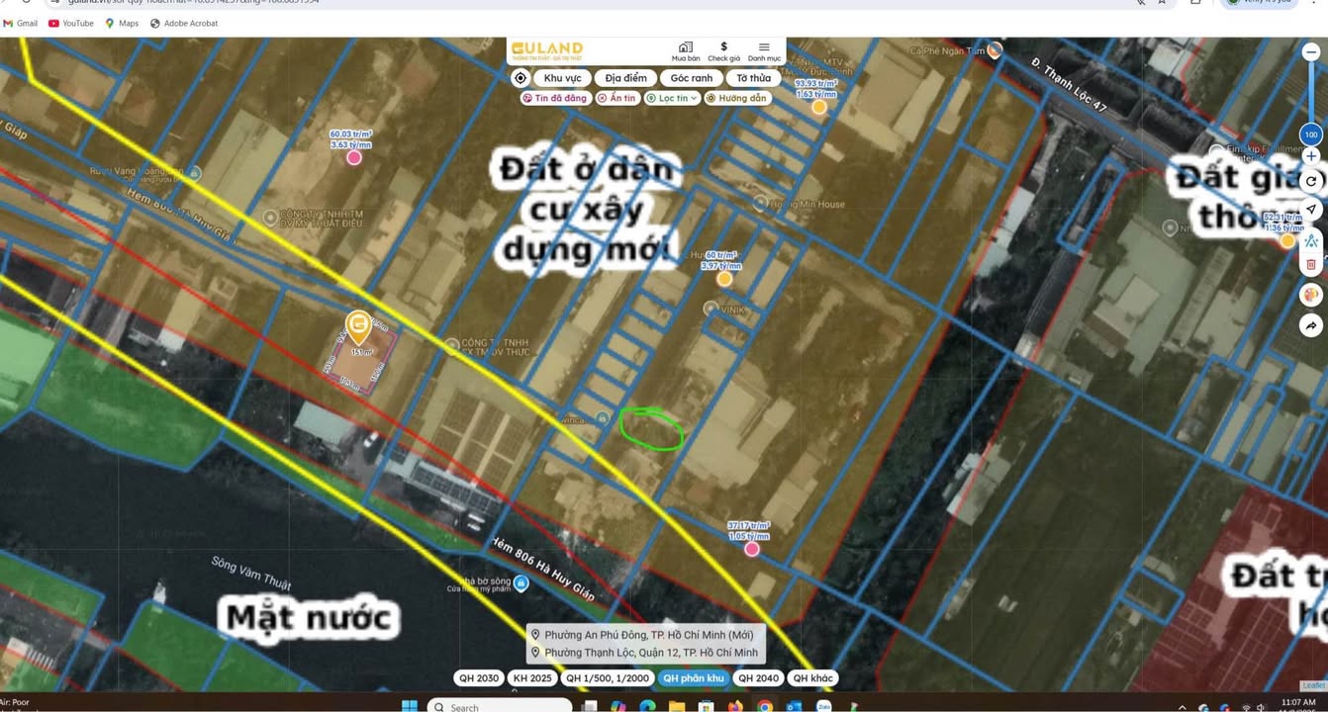Image resolution: width=1328 pixels, height=712 pixels.
Task: Switch to the QH 2030 planning layer
Action: [479, 678]
